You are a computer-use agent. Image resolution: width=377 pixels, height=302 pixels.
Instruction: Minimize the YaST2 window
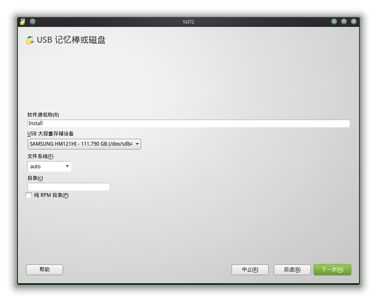coord(334,22)
